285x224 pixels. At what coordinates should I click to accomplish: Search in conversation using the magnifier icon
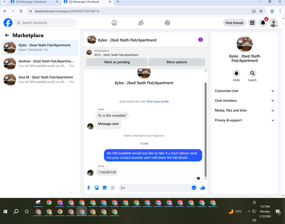[253, 73]
